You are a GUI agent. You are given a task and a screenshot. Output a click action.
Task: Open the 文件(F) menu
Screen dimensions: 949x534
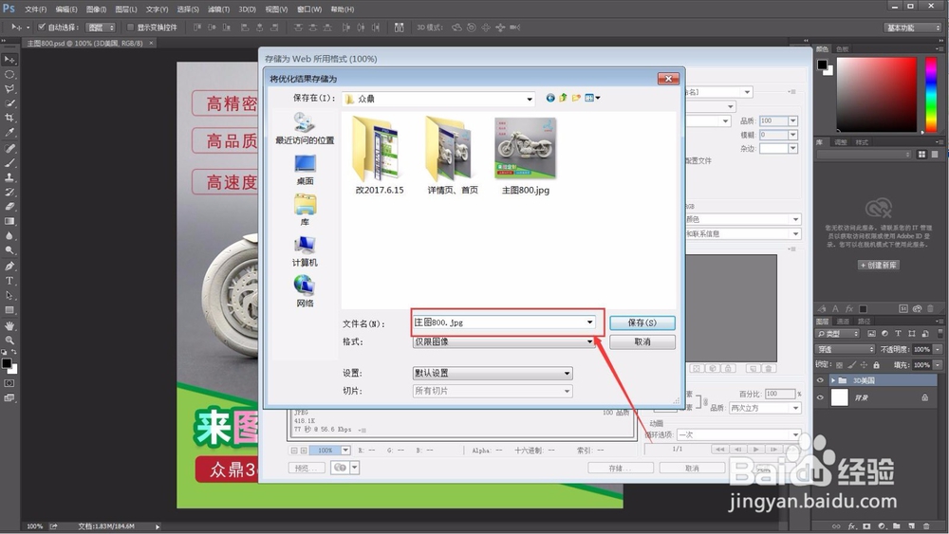point(36,9)
